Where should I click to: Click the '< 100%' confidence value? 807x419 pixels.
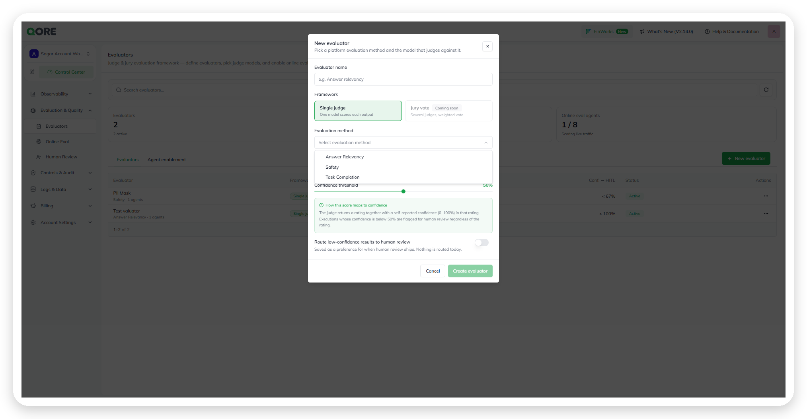607,214
